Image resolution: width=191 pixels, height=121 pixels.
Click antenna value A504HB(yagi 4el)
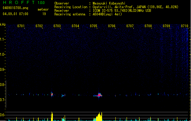coord(107,14)
